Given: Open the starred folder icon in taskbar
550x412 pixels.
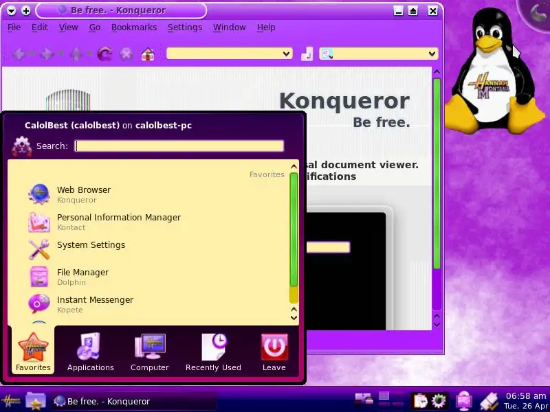Looking at the screenshot, I should point(36,401).
